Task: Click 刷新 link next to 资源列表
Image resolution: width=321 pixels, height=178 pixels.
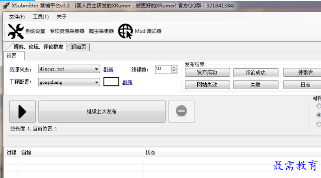Action: pyautogui.click(x=108, y=70)
